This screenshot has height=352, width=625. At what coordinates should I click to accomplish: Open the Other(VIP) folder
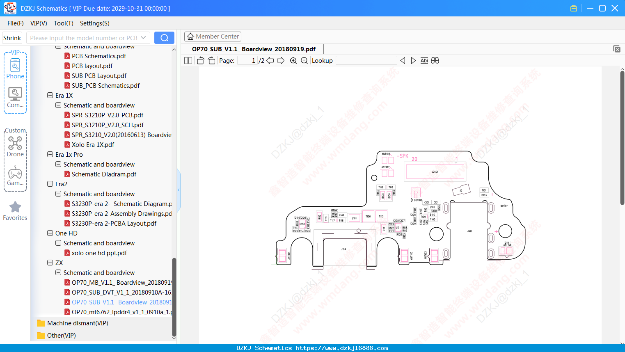point(56,336)
